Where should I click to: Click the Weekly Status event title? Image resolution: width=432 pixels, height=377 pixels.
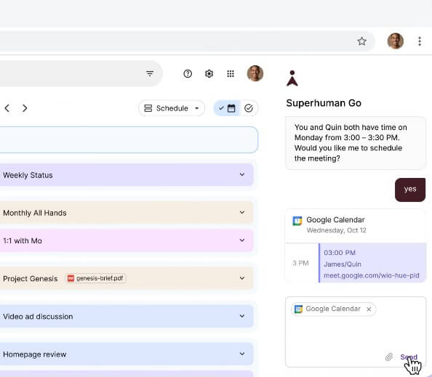[x=28, y=175]
